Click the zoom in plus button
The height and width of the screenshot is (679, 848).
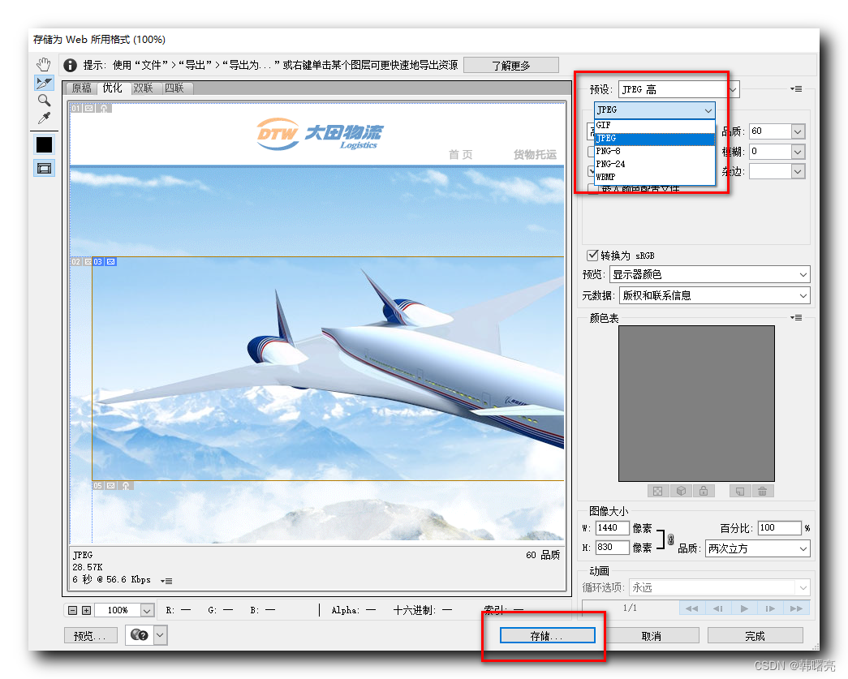(87, 610)
